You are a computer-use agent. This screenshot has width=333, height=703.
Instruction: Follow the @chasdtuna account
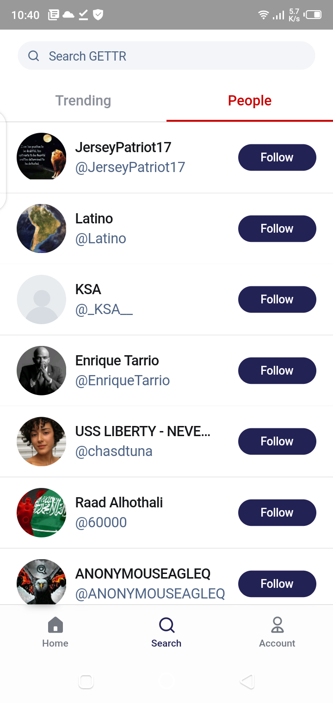(277, 441)
